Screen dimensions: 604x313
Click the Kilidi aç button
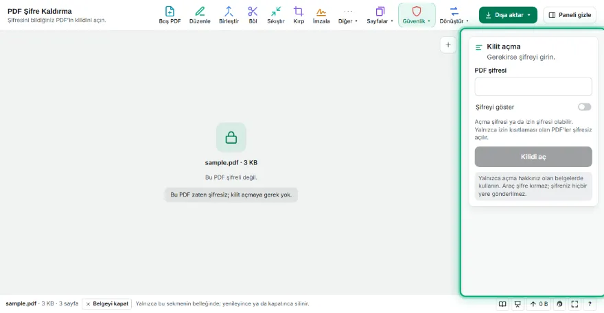533,156
